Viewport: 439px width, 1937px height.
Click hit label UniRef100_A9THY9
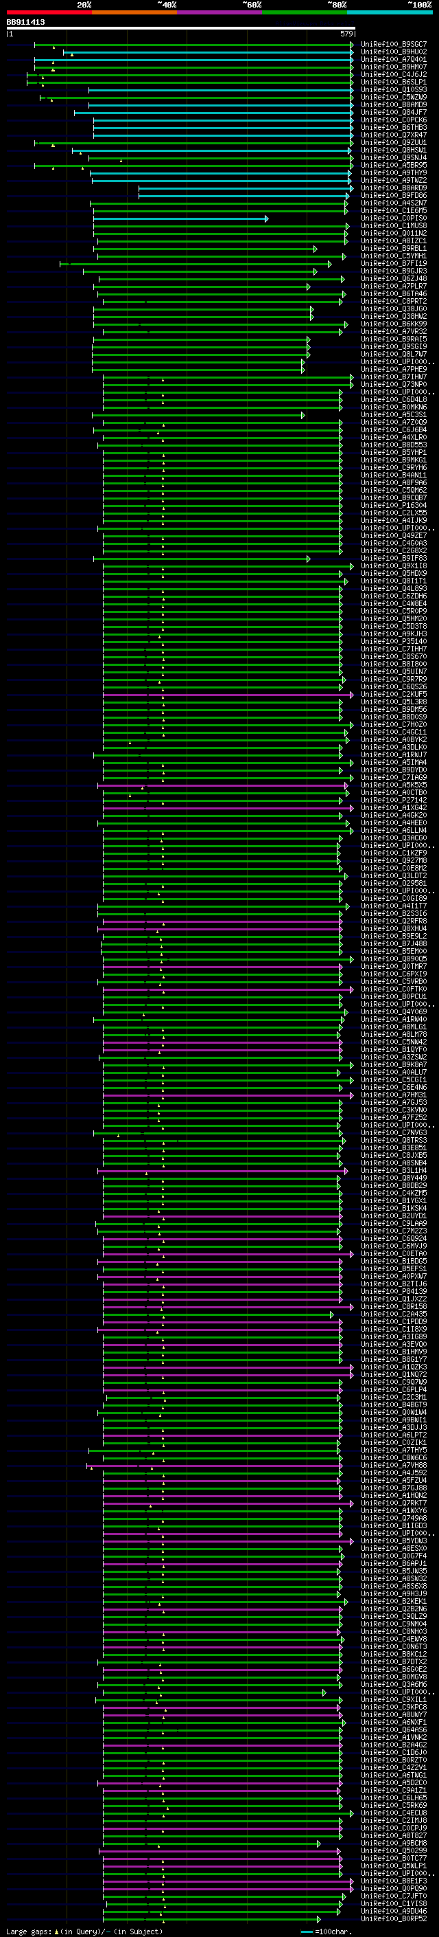click(394, 173)
